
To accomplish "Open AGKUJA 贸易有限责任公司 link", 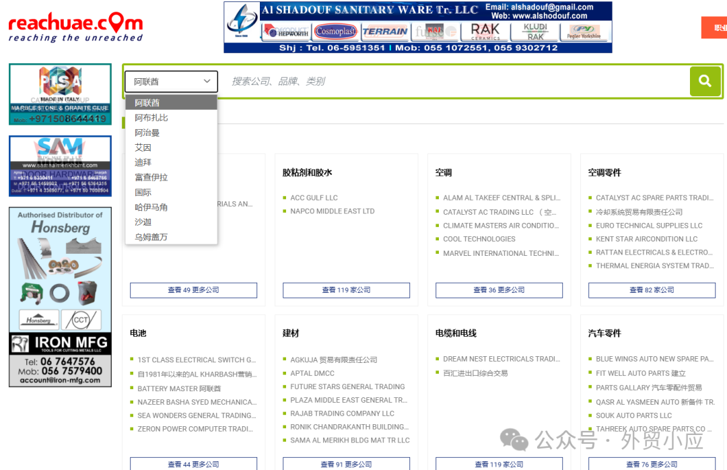I will 334,360.
